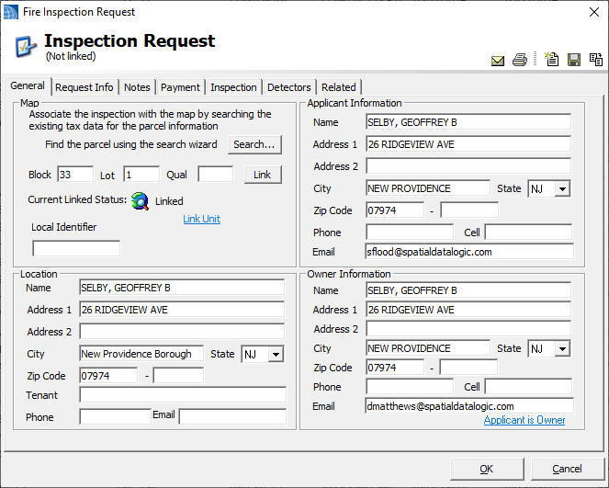
Task: Click the Location Name field
Action: point(182,288)
